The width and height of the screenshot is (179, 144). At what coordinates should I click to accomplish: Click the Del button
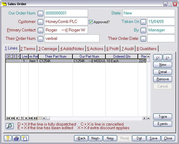point(139,138)
